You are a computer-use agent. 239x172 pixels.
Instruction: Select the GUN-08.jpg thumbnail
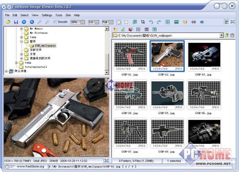click(167, 133)
